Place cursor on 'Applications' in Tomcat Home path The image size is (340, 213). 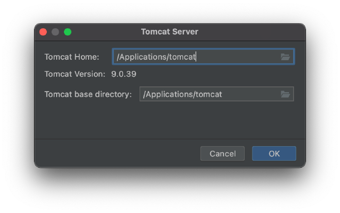coord(143,57)
